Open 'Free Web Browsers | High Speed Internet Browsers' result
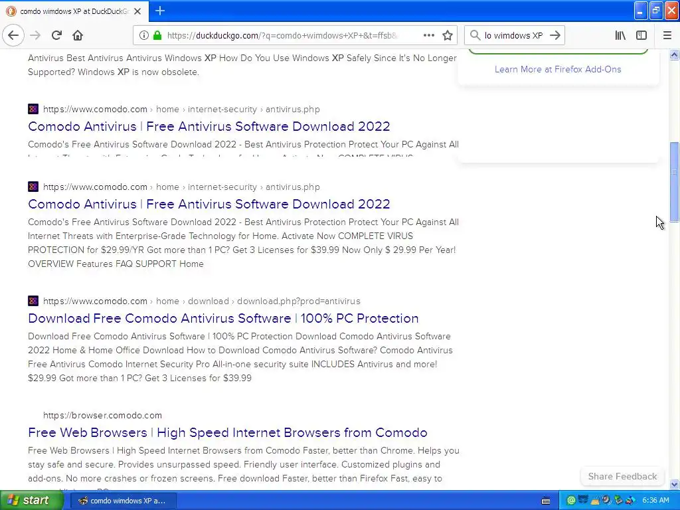The height and width of the screenshot is (510, 680). pos(228,432)
